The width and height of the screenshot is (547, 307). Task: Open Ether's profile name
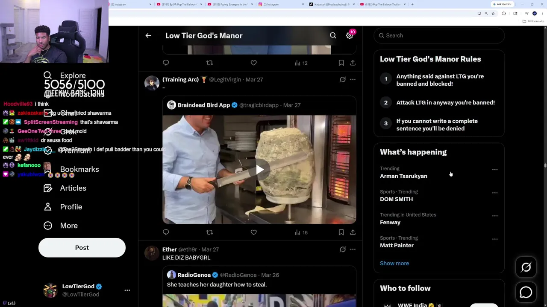click(169, 249)
